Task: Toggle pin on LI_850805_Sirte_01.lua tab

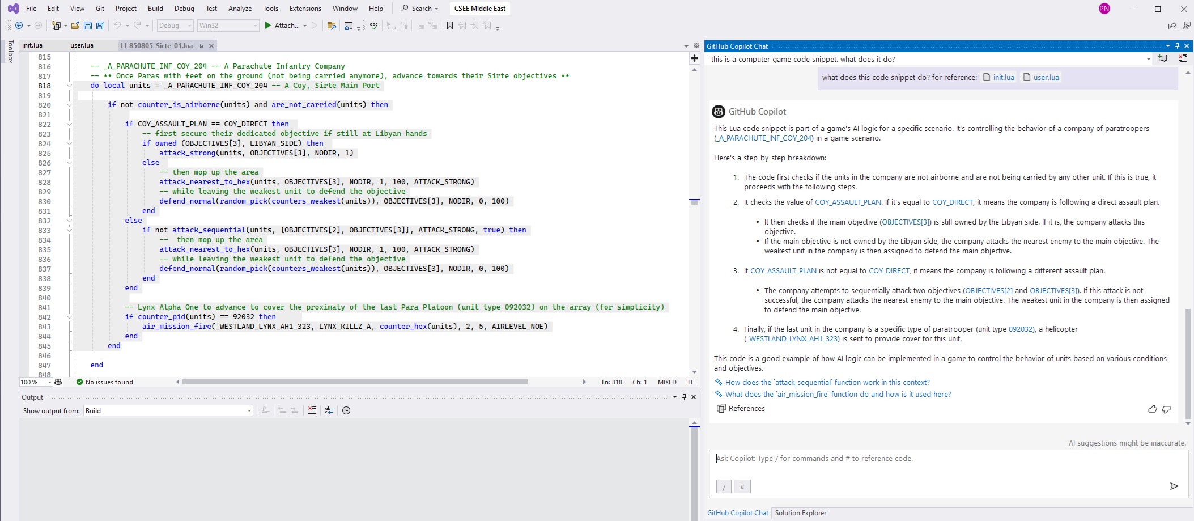Action: click(x=201, y=46)
